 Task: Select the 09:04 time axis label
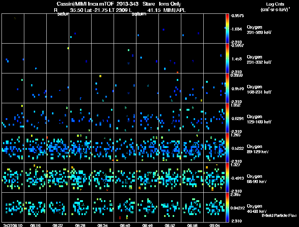tap(215, 225)
